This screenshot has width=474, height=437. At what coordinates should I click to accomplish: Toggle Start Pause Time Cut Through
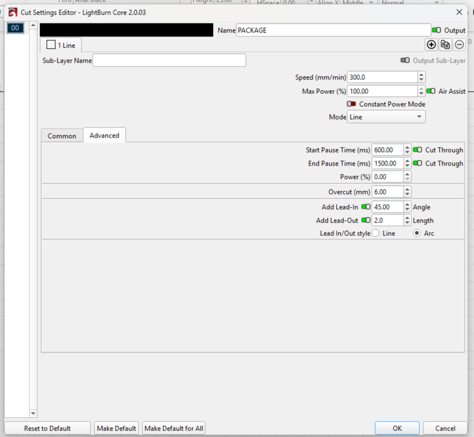pyautogui.click(x=417, y=150)
